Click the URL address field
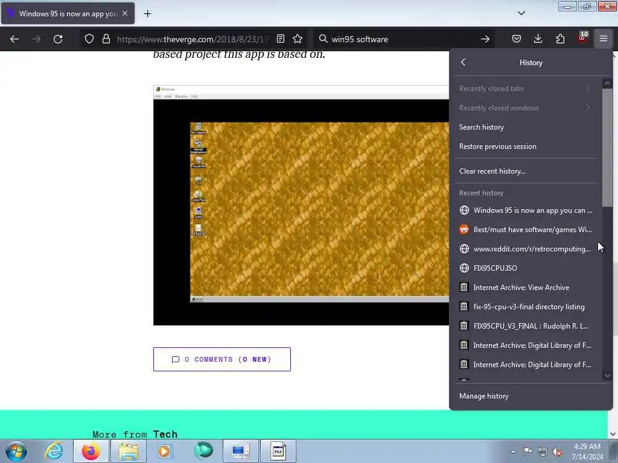This screenshot has height=463, width=618. point(193,39)
